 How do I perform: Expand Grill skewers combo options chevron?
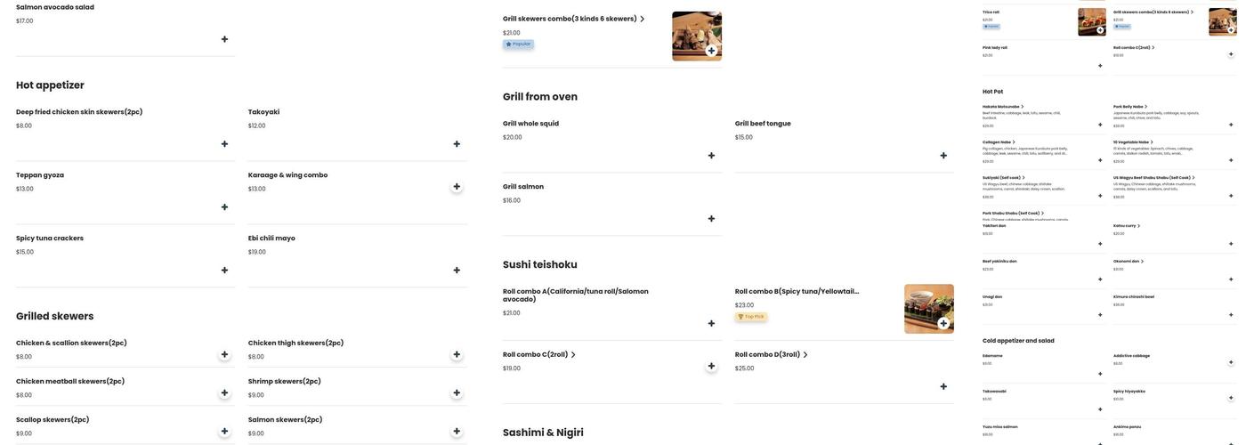[642, 19]
